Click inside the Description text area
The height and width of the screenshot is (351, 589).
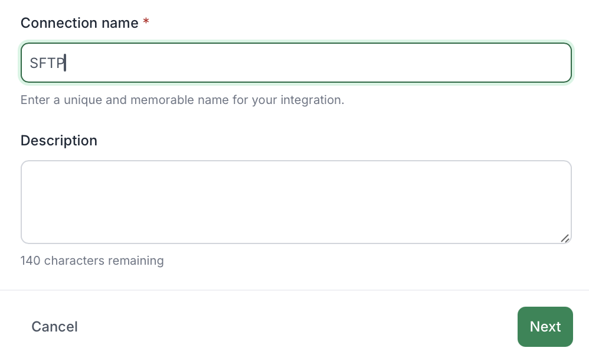[x=296, y=202]
